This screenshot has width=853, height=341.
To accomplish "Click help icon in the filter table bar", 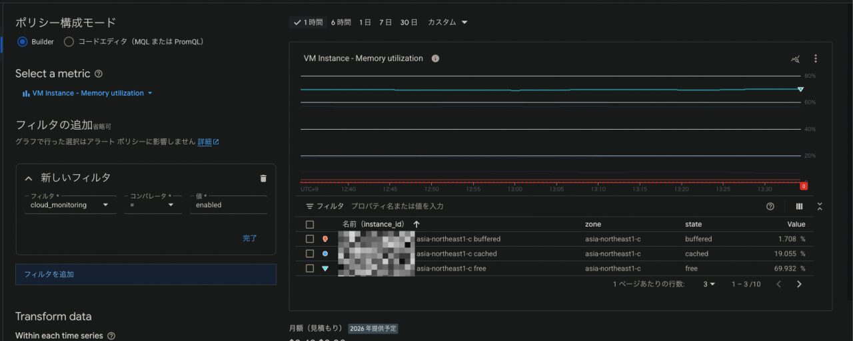I will (770, 207).
